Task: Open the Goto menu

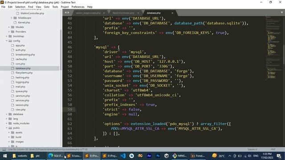Action: (47, 7)
